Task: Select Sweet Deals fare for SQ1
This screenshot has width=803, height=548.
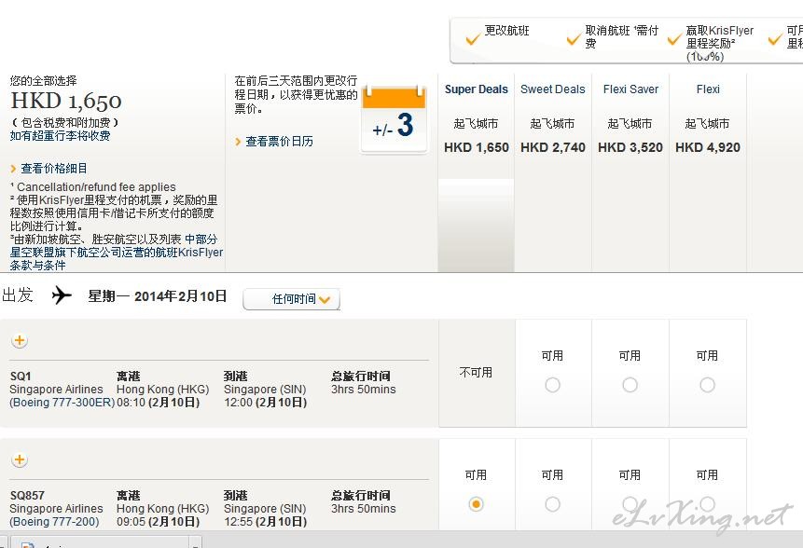Action: pyautogui.click(x=552, y=385)
